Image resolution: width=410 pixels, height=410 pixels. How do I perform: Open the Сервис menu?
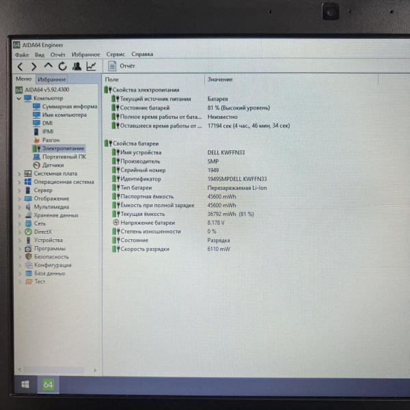point(115,54)
